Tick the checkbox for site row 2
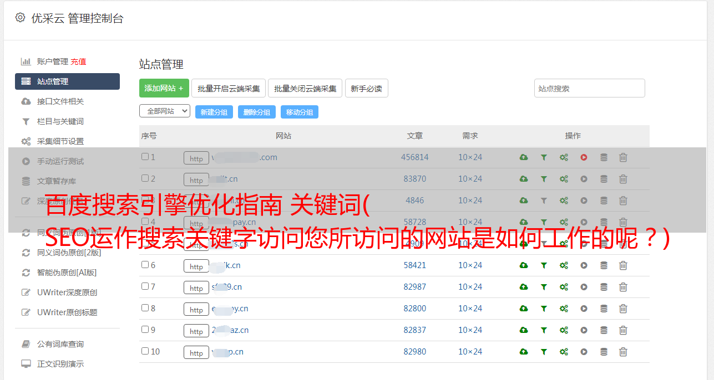This screenshot has width=714, height=380. pyautogui.click(x=145, y=178)
